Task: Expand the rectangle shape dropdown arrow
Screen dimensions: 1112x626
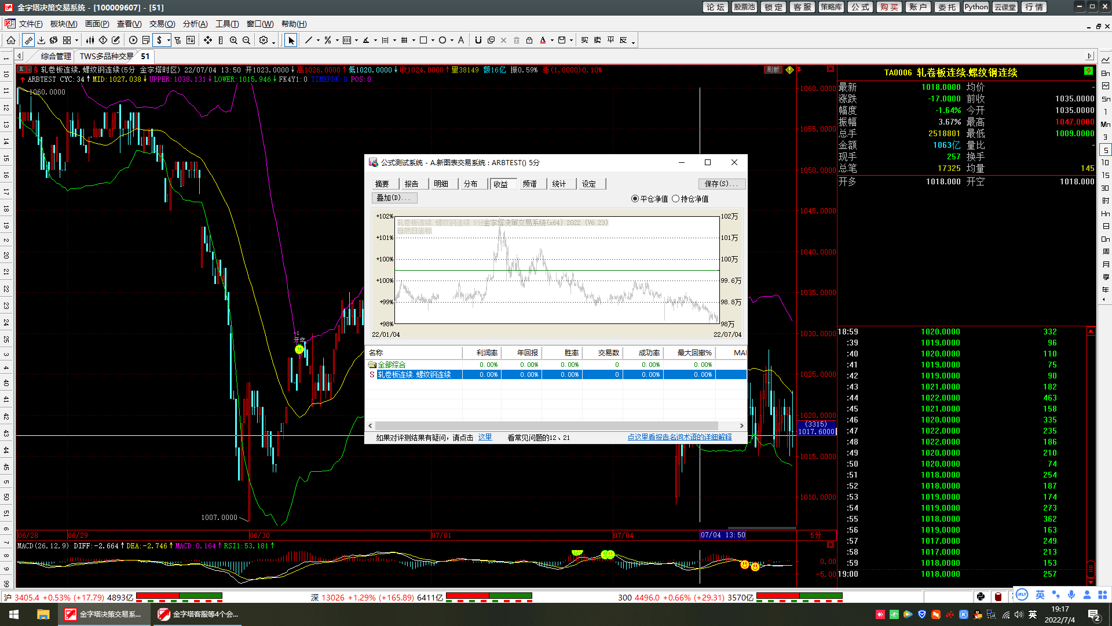Action: 433,41
